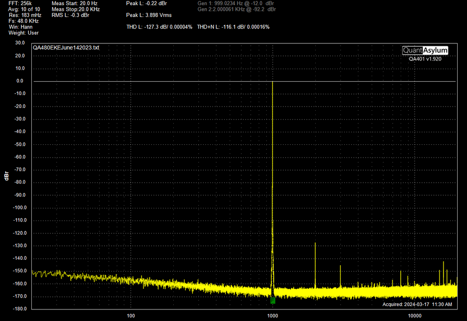Click the green F fundamental marker
Viewport: 467px width, 321px height.
coord(273,300)
